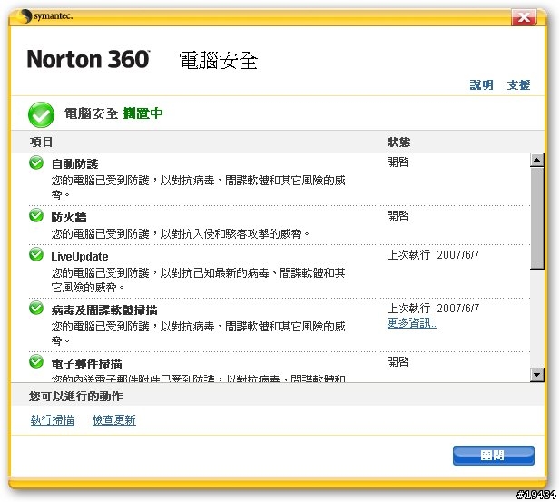The image size is (560, 502).
Task: Click the blue 關閉 button
Action: [494, 455]
